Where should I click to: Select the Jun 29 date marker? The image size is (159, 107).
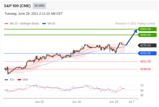(114, 102)
